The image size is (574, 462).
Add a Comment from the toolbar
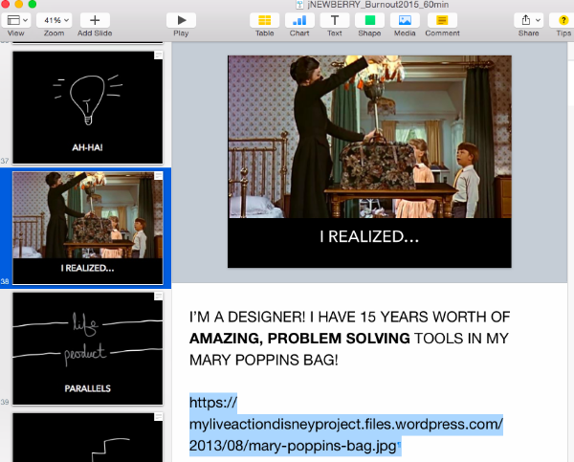click(442, 20)
